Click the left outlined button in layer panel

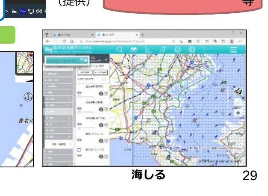click(x=85, y=72)
